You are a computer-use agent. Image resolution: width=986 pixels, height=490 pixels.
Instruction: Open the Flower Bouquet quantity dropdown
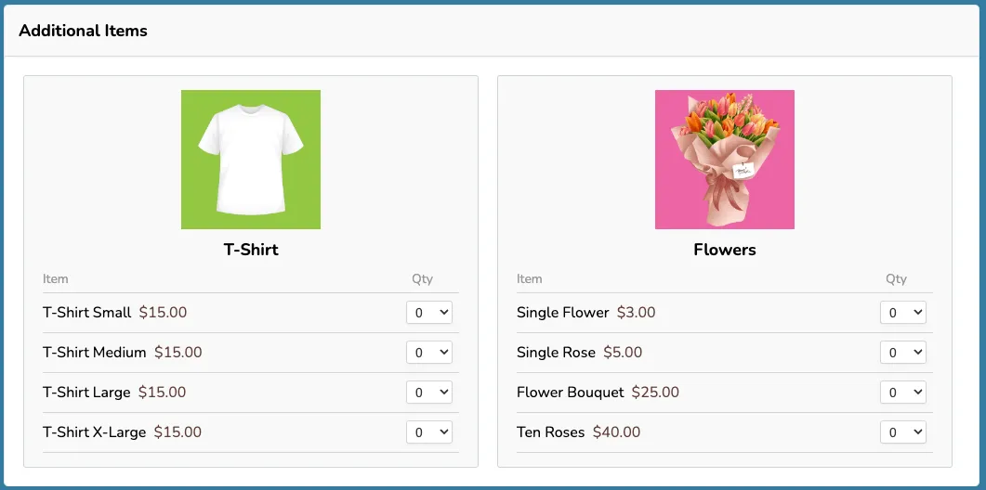click(903, 392)
